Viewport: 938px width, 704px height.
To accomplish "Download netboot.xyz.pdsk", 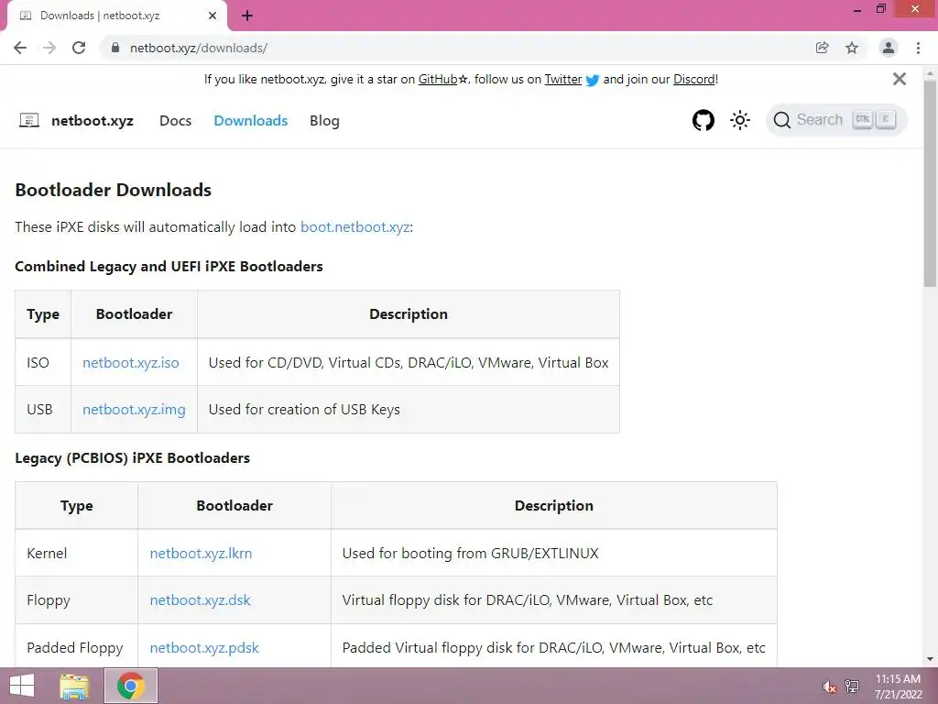I will pyautogui.click(x=204, y=648).
